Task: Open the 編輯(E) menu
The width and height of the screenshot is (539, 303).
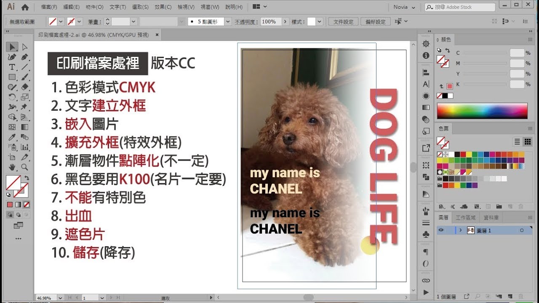Action: click(71, 7)
